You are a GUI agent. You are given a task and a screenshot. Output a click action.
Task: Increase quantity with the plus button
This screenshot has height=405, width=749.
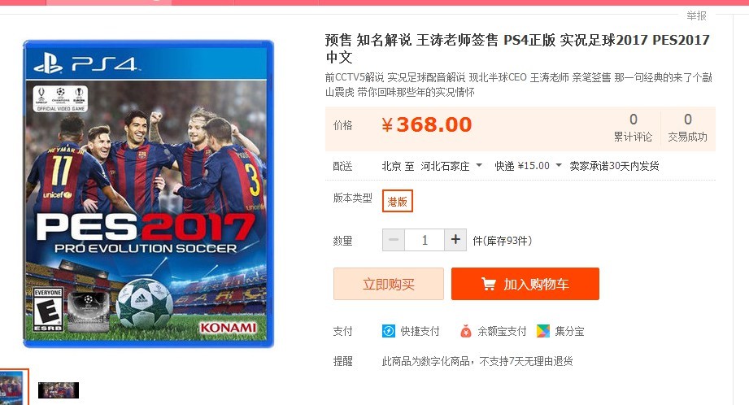pos(455,240)
